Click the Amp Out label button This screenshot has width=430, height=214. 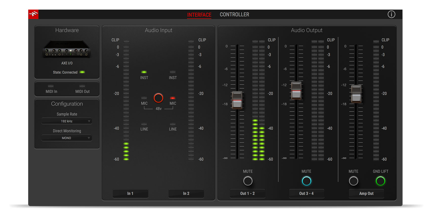coord(366,193)
